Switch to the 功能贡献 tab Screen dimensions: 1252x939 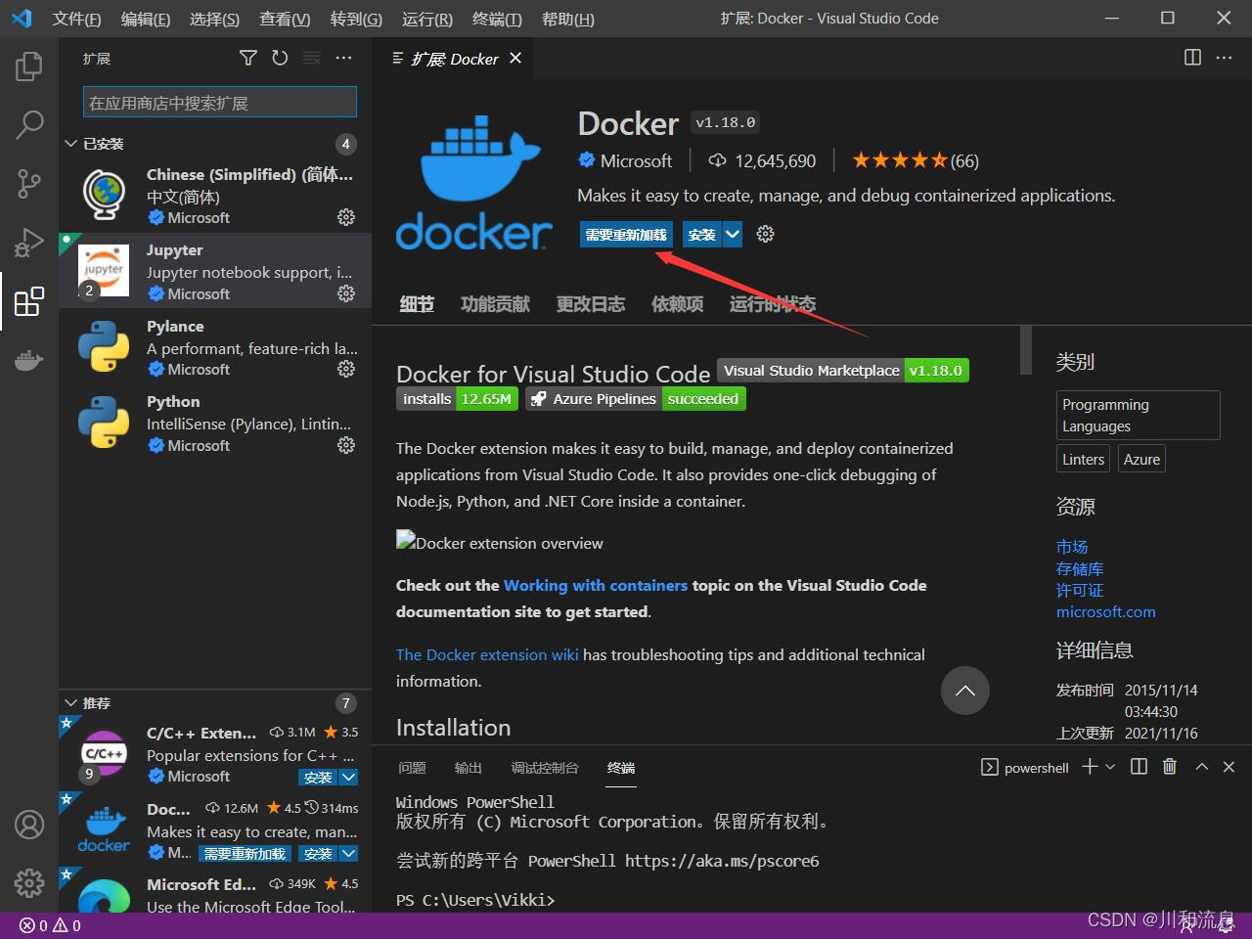pos(495,304)
